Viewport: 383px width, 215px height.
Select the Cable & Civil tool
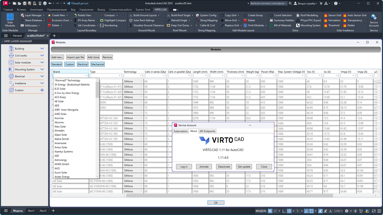pyautogui.click(x=205, y=25)
